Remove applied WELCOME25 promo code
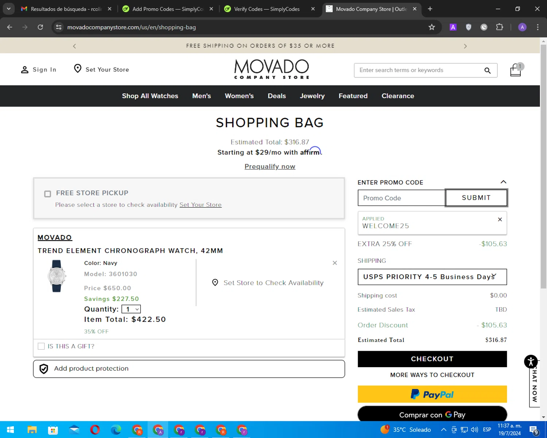Screen dimensions: 547x438 coord(500,219)
